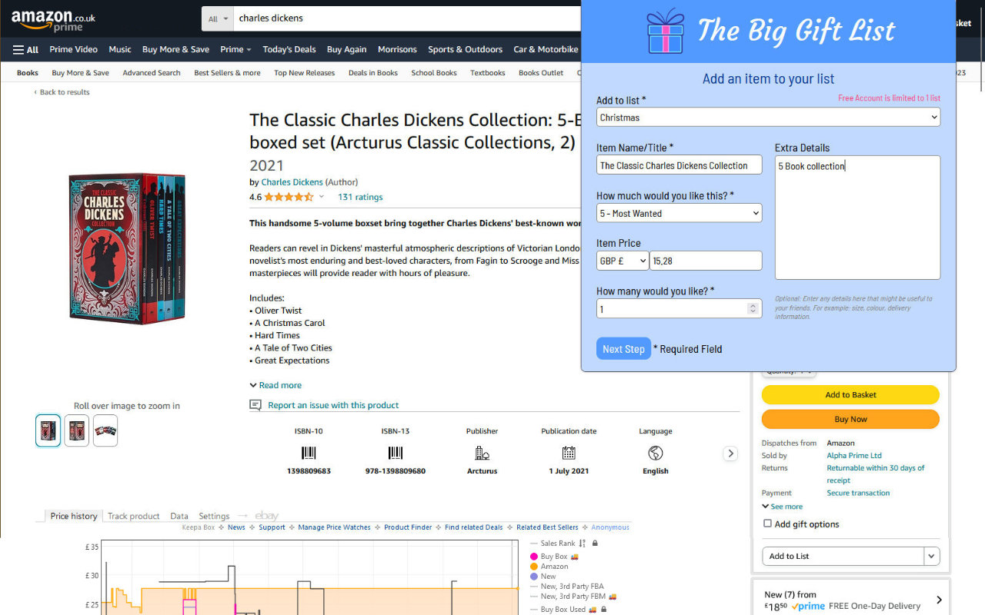Click the Big Gift List gift box logo
985x615 pixels.
665,31
